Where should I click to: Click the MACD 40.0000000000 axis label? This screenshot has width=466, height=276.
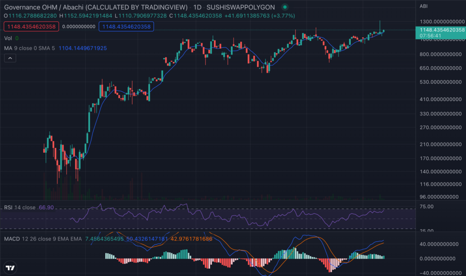439,244
